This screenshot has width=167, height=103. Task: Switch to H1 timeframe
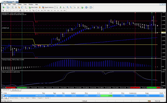[52, 10]
